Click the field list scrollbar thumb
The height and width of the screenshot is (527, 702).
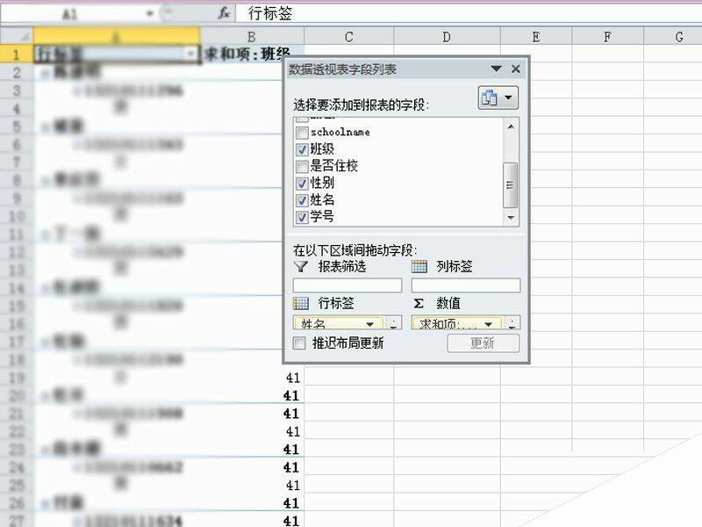pyautogui.click(x=511, y=185)
